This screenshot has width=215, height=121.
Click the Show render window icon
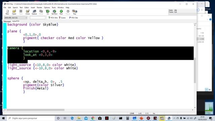[x=41, y=12]
